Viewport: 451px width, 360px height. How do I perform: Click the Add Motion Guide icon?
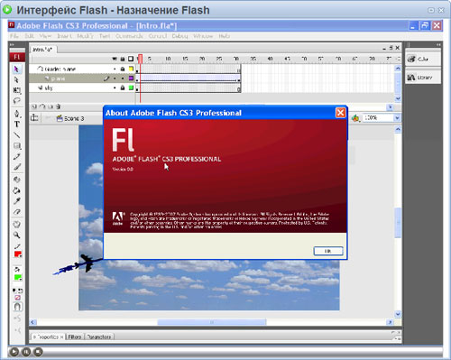(42, 106)
